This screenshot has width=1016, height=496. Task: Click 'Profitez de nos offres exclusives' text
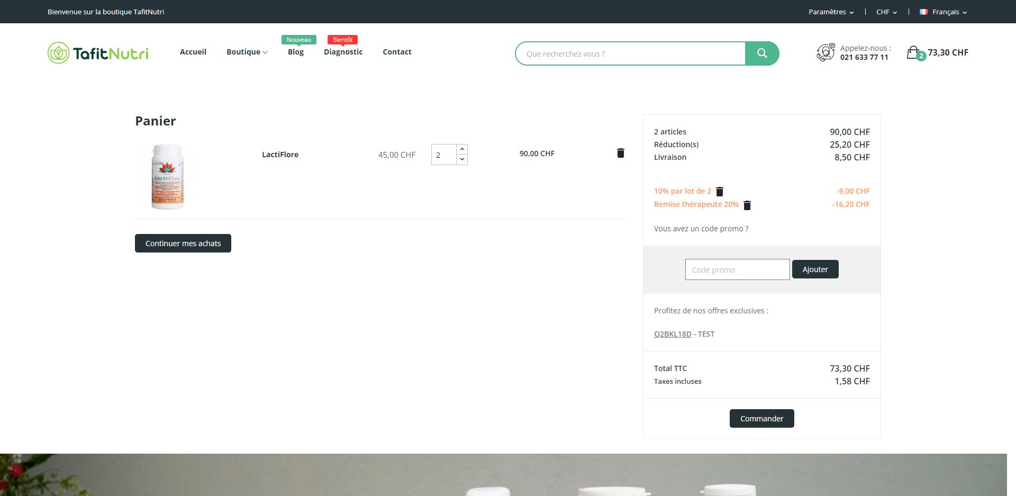[x=711, y=311]
